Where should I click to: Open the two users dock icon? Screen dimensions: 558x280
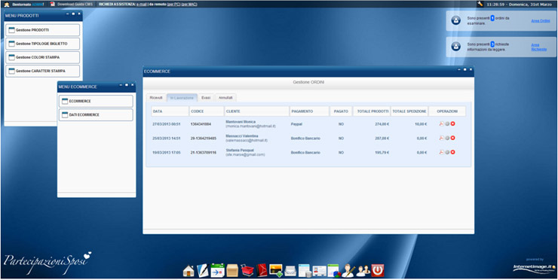tap(363, 271)
